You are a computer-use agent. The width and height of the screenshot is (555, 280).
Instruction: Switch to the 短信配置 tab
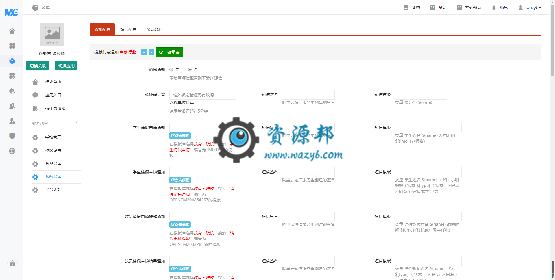coord(128,29)
